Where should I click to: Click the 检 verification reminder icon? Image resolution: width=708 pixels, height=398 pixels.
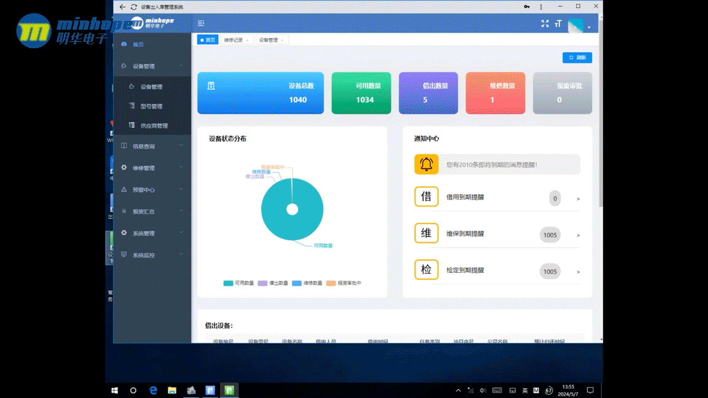click(426, 270)
